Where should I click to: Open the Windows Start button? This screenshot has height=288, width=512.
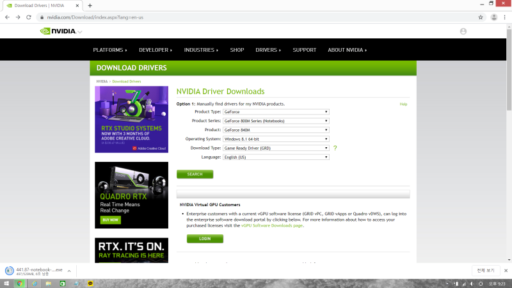(x=6, y=284)
